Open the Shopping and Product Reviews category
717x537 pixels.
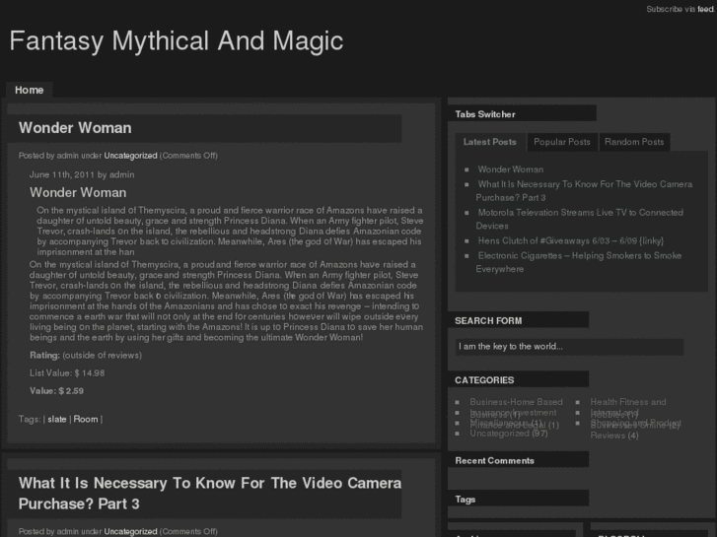coord(635,430)
